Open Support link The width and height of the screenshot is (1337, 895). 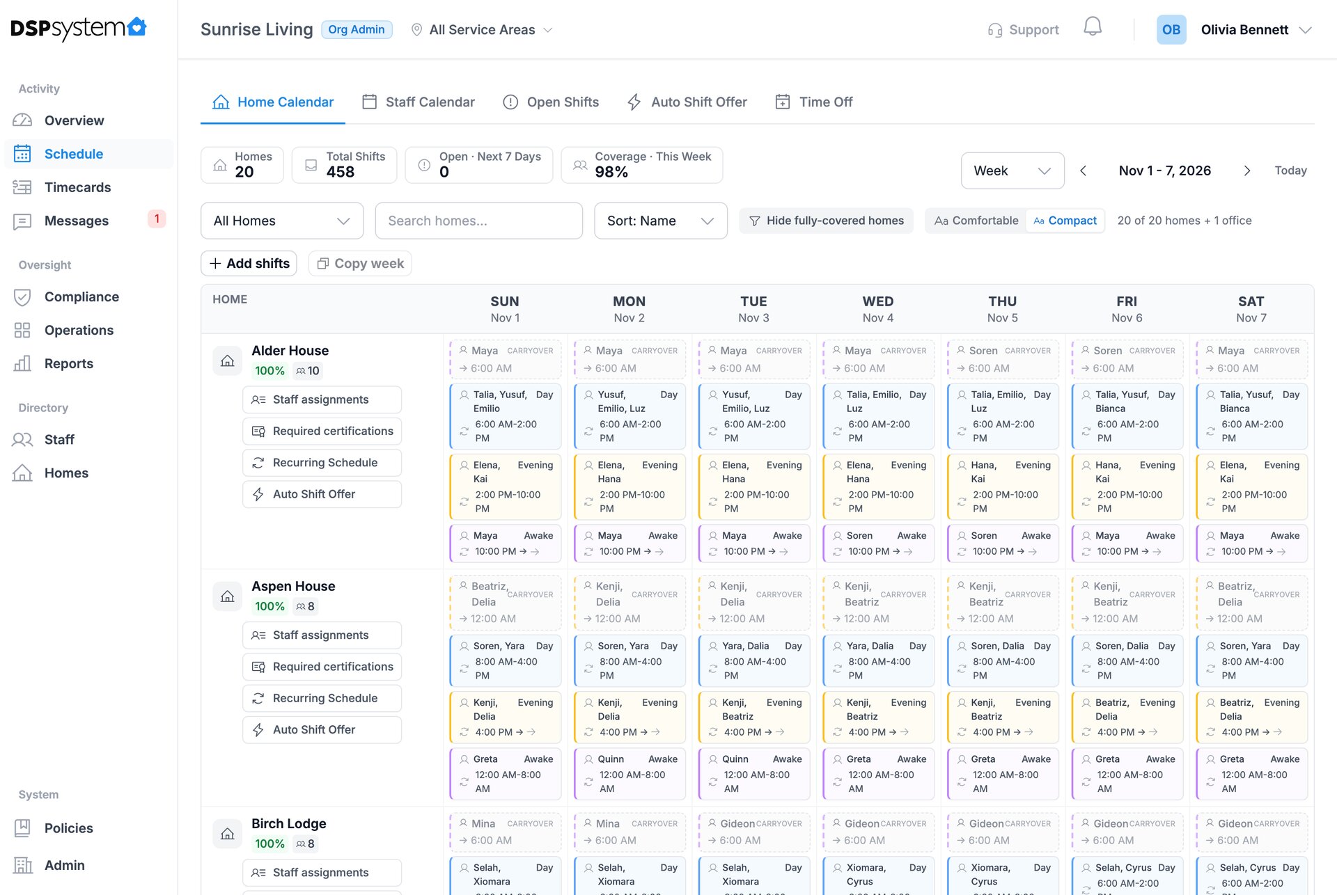point(1023,30)
